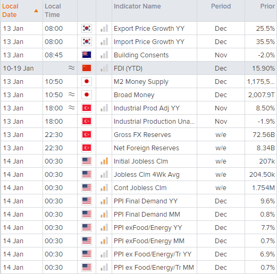Click approximate symbol on Industrial Prod Adj YY row
The height and width of the screenshot is (274, 277).
[71, 108]
